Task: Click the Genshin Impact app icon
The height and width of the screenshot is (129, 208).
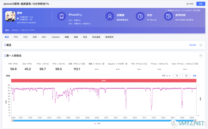Action: coord(10,16)
